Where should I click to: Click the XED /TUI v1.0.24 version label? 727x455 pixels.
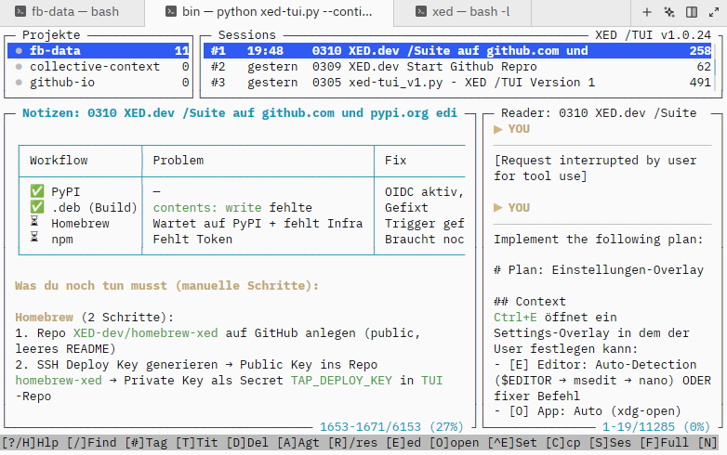coord(653,35)
